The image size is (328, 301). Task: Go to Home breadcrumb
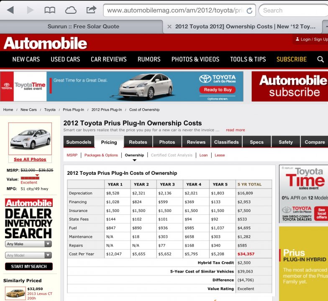pyautogui.click(x=8, y=110)
